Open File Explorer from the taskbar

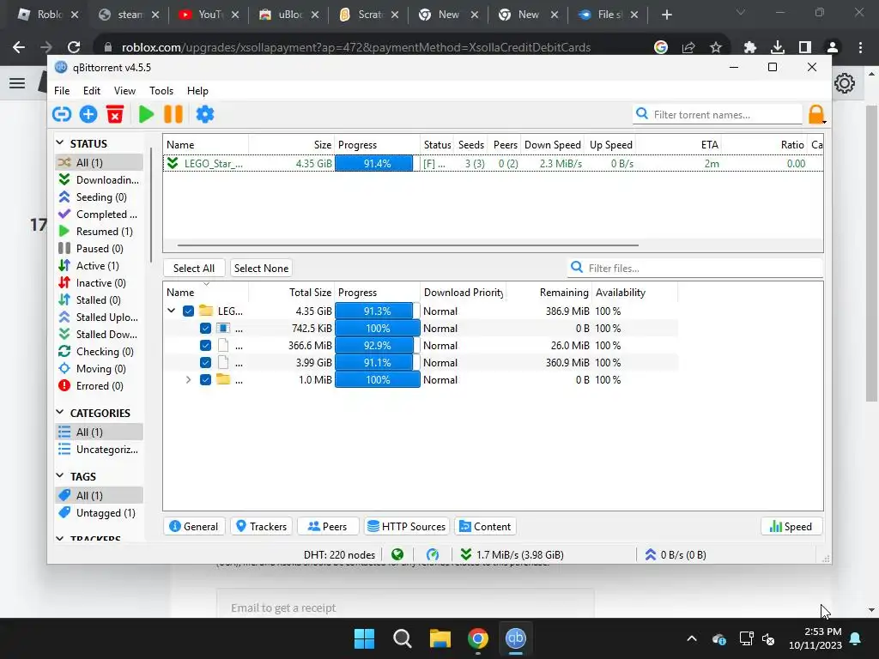tap(440, 638)
